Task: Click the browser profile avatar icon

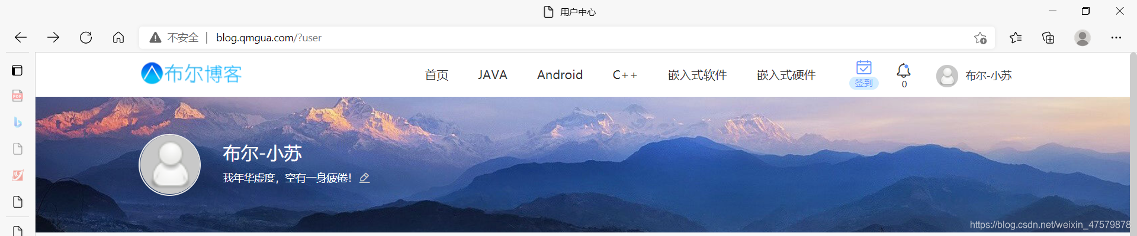Action: (1083, 38)
